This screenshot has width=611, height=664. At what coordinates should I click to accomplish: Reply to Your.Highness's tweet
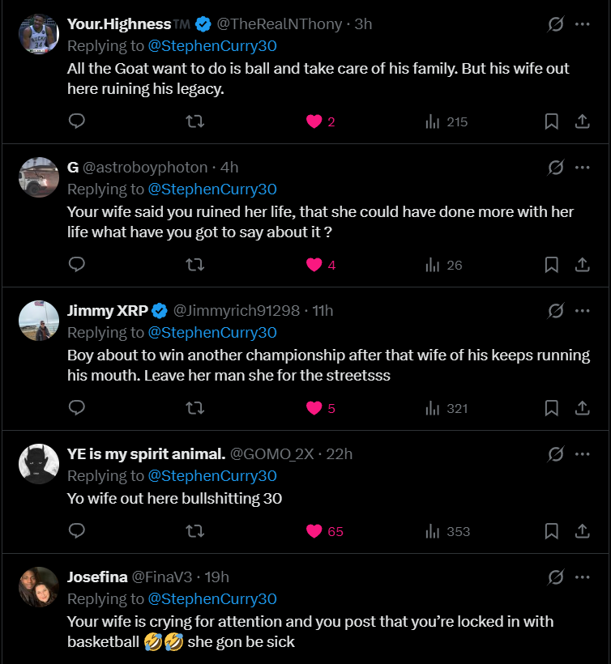pos(77,121)
